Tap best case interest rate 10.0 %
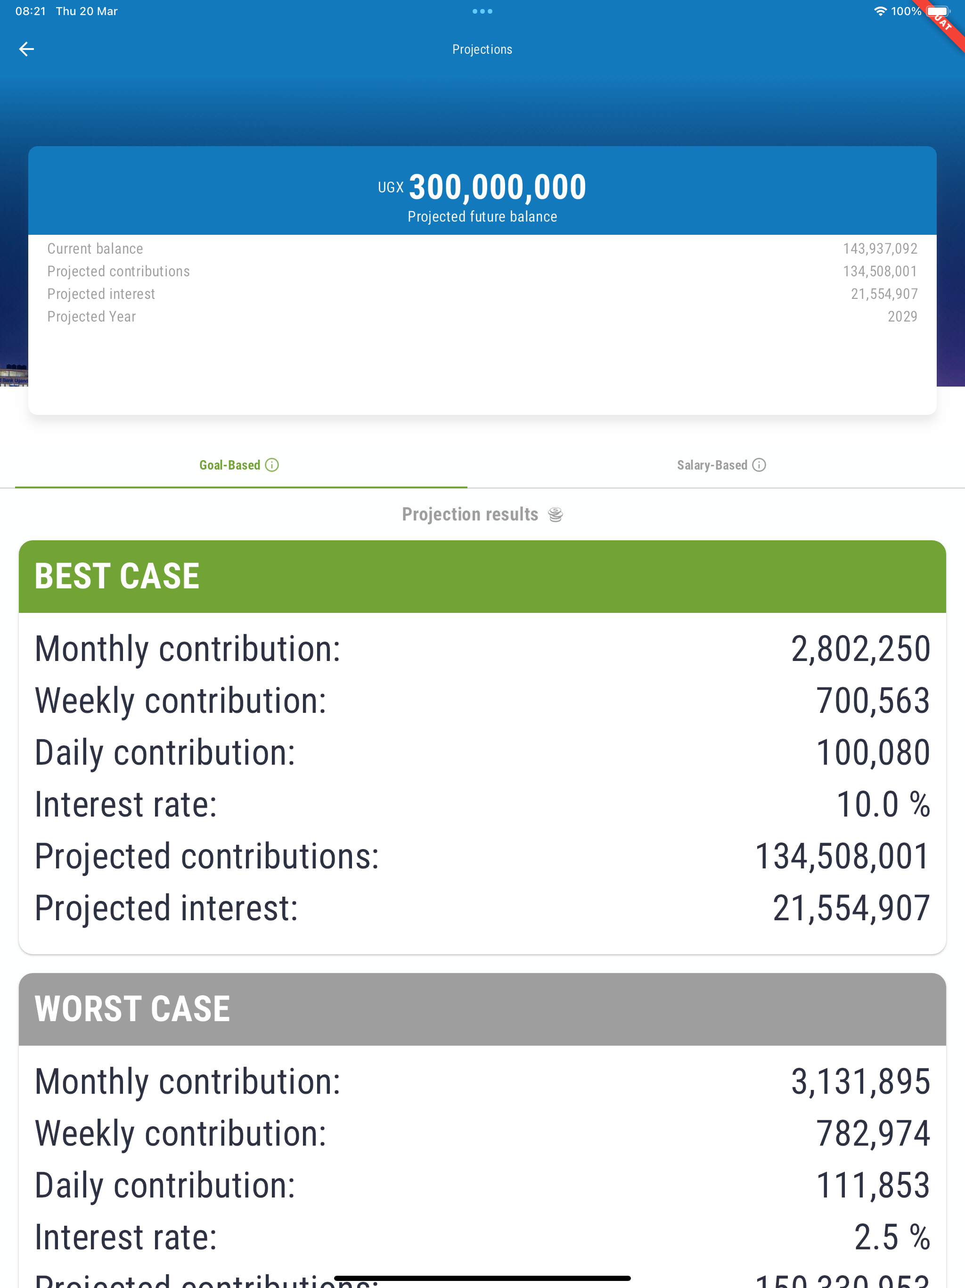The height and width of the screenshot is (1288, 965). pos(883,804)
